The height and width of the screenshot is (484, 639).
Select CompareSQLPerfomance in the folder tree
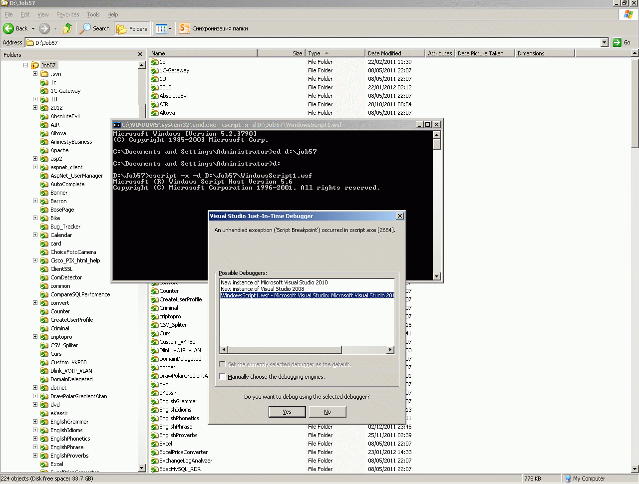(x=80, y=294)
